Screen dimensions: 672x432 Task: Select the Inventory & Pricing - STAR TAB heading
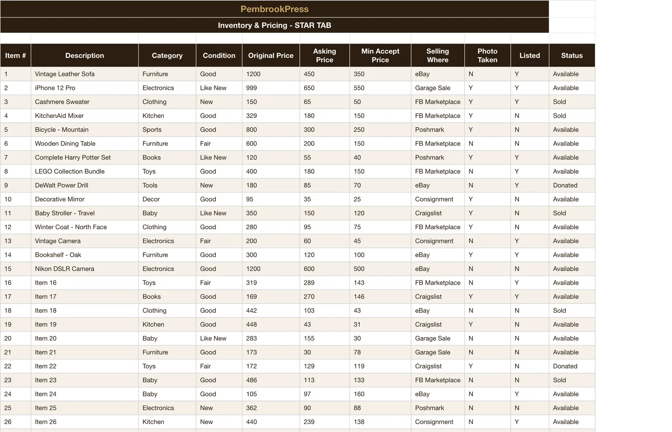tap(275, 25)
